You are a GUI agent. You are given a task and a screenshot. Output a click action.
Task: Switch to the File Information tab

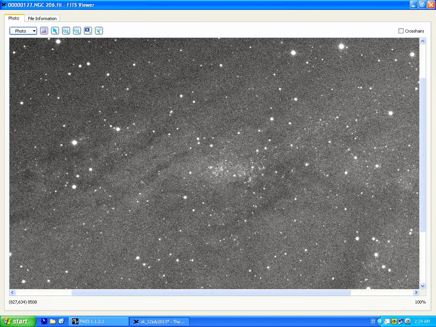42,19
